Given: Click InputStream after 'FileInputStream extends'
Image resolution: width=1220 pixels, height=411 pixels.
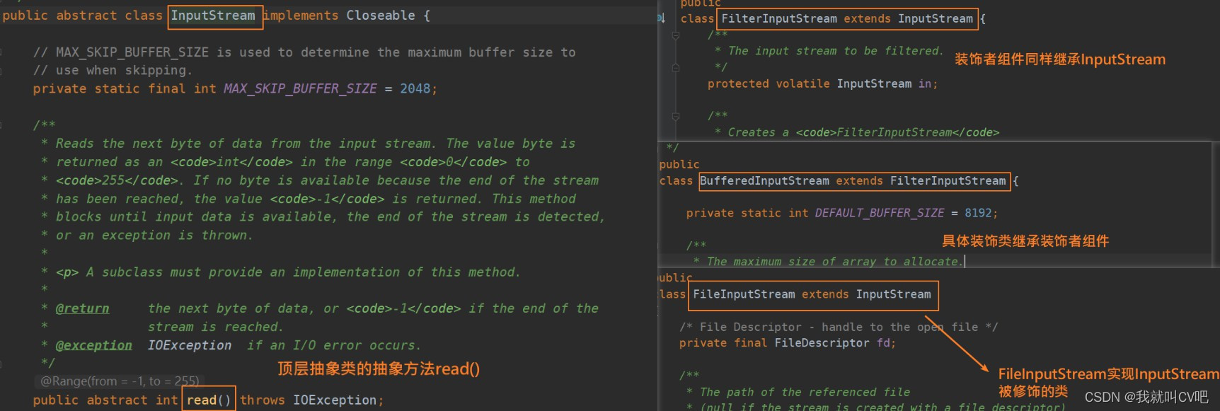Looking at the screenshot, I should (894, 294).
